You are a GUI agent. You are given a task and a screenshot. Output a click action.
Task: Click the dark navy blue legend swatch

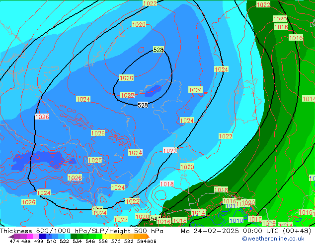coord(42,237)
